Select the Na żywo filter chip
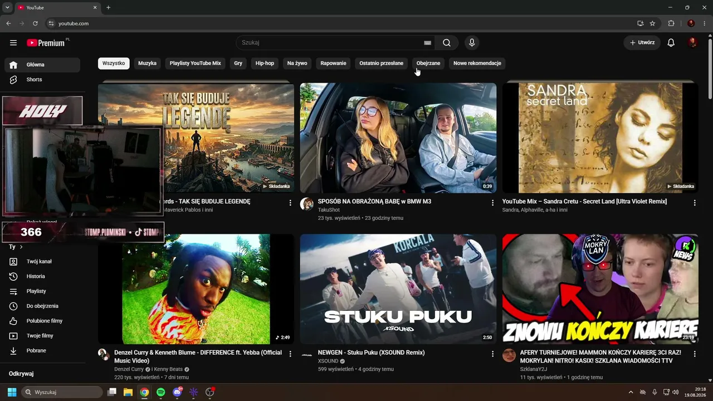The image size is (713, 401). (x=297, y=63)
